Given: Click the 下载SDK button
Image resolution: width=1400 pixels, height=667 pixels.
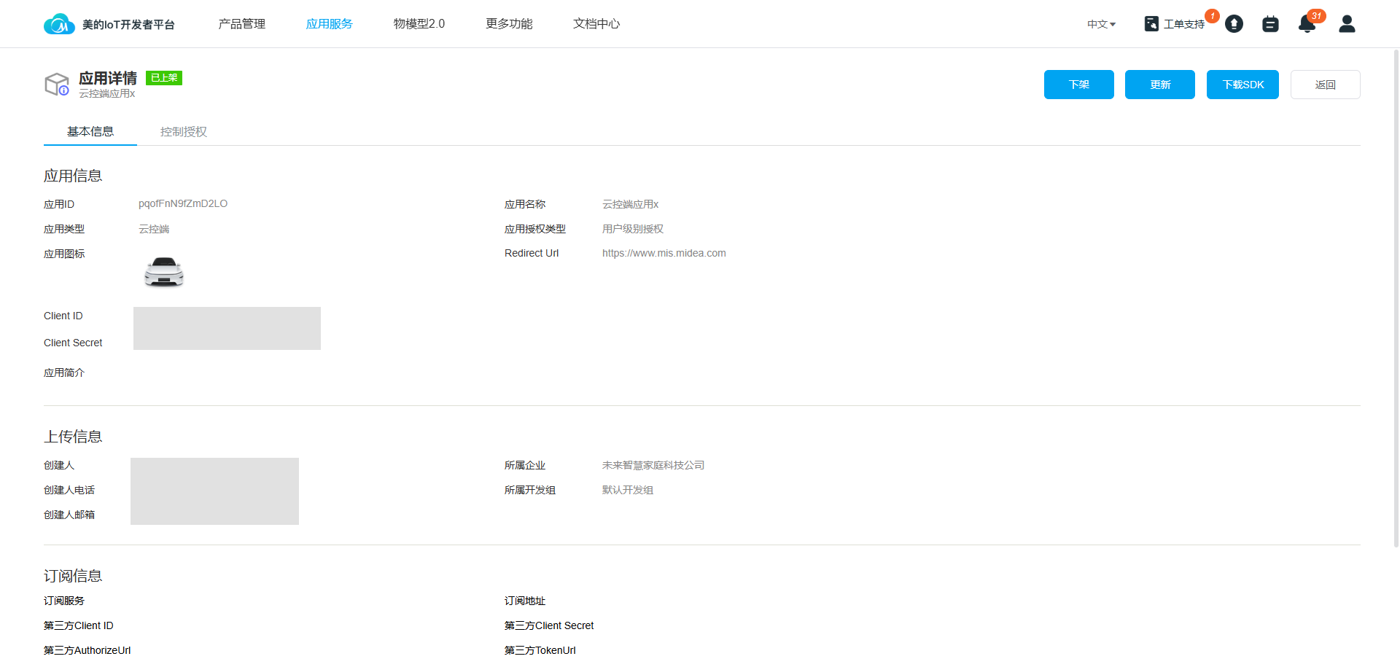Looking at the screenshot, I should (1242, 85).
